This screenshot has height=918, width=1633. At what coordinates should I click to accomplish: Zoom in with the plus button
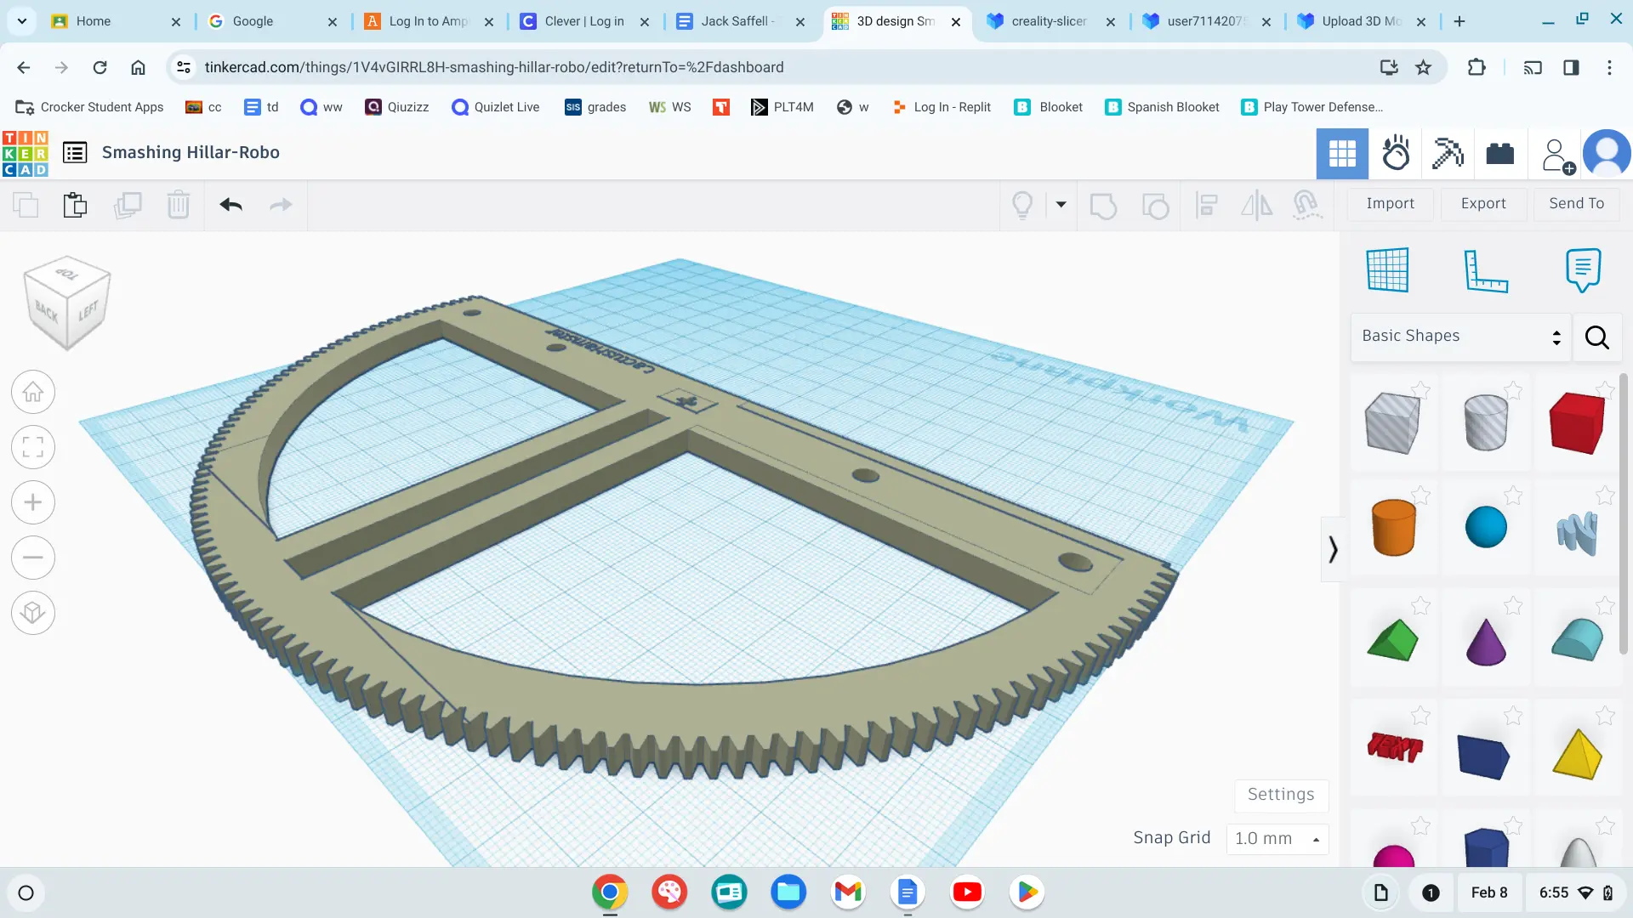coord(33,502)
